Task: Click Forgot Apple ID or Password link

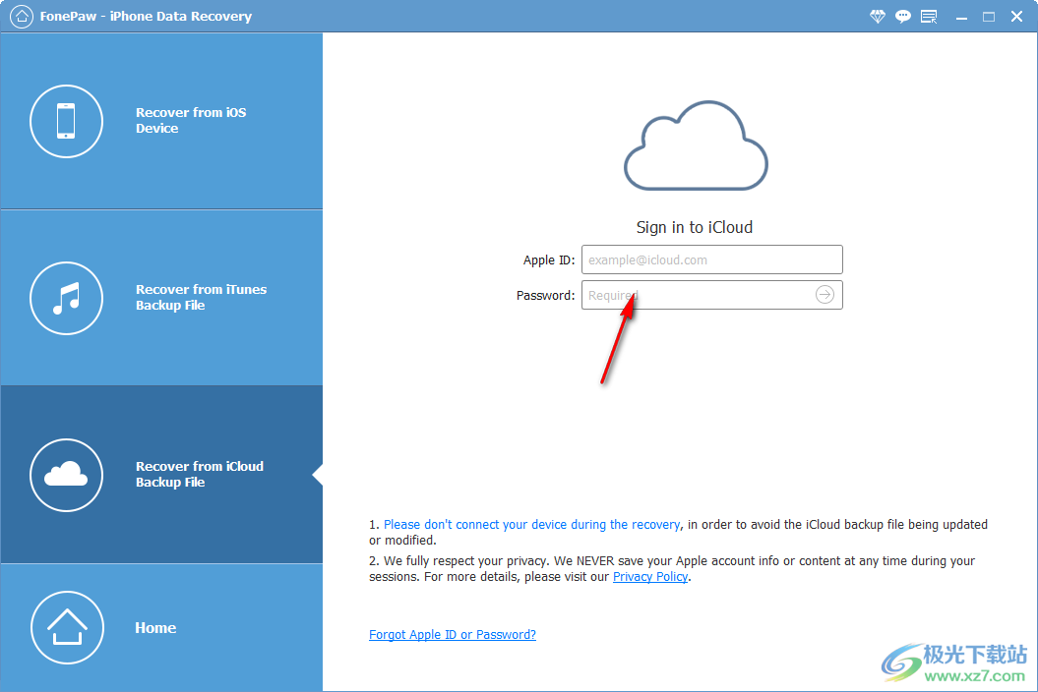Action: click(452, 635)
